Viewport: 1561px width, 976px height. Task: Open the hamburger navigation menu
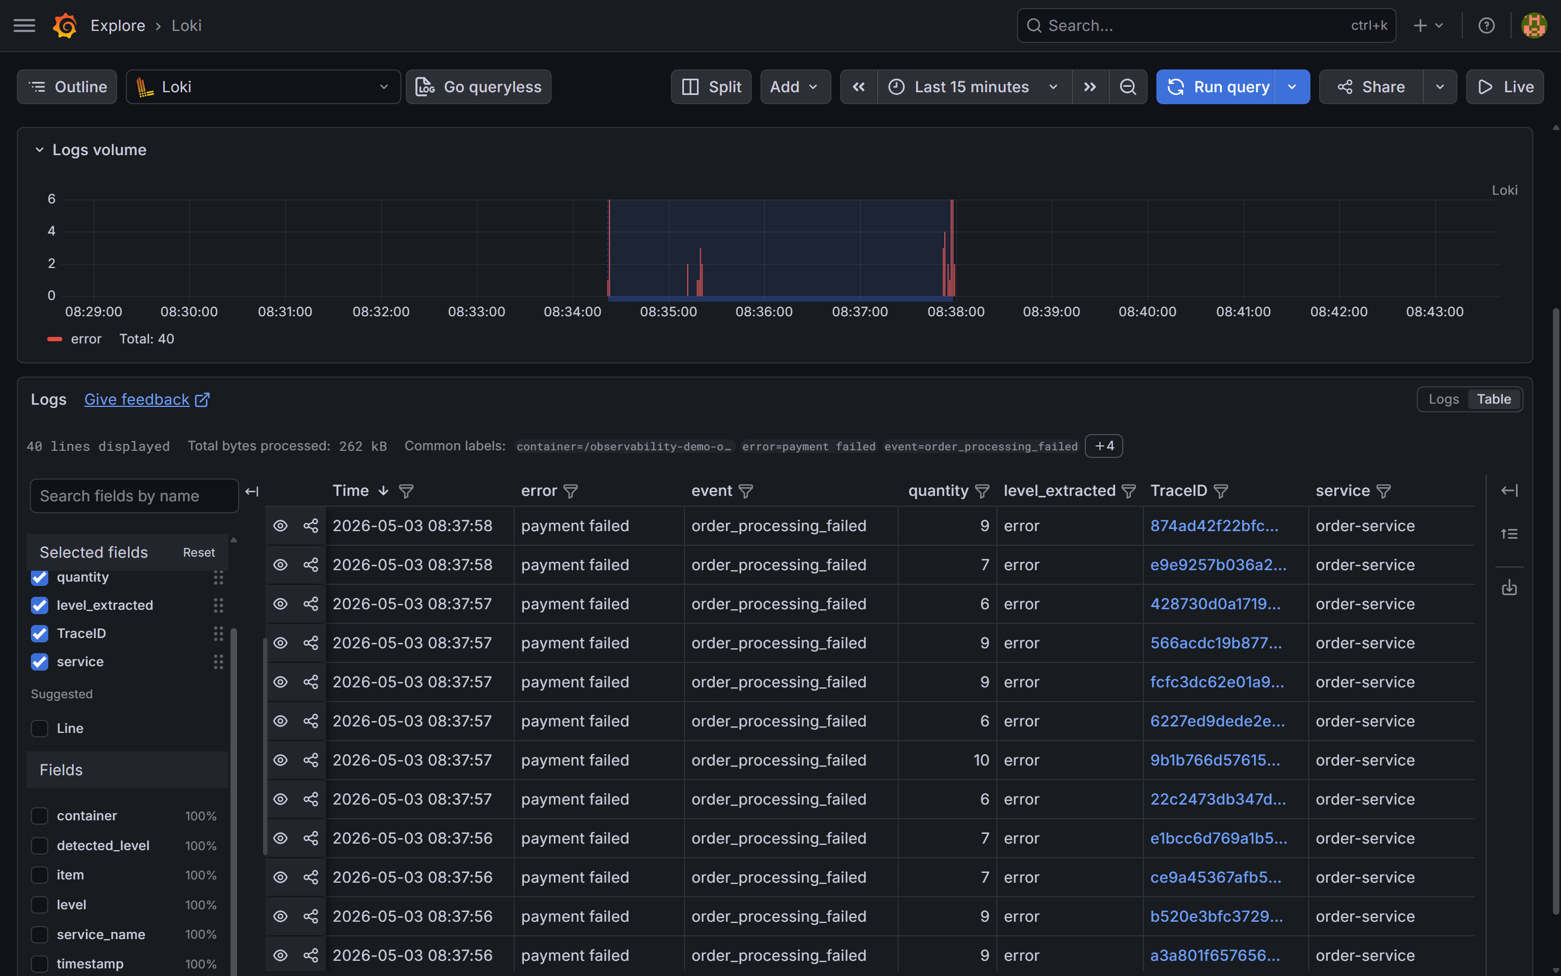24,26
